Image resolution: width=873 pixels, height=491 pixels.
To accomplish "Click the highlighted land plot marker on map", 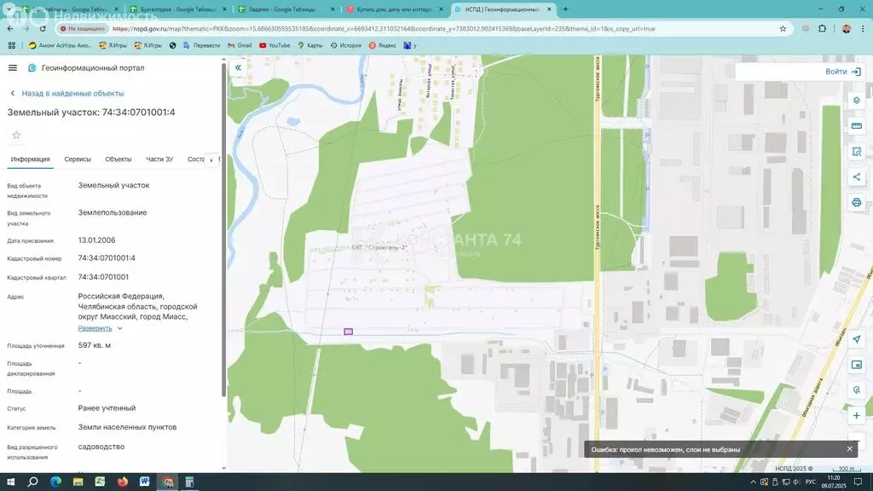I will tap(348, 332).
